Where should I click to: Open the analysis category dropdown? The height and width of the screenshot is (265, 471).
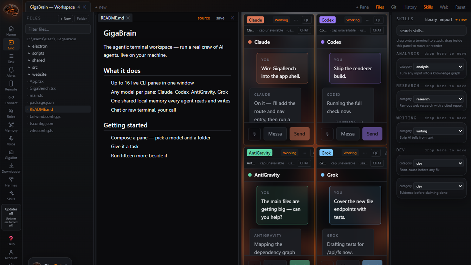(x=439, y=67)
